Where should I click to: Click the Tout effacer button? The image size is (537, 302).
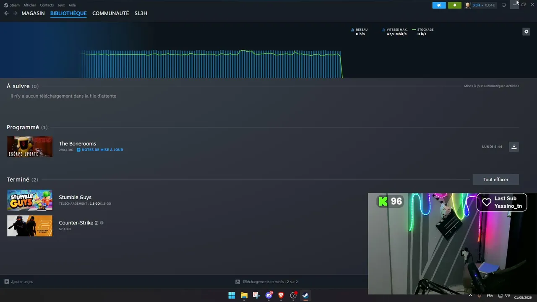tap(496, 180)
